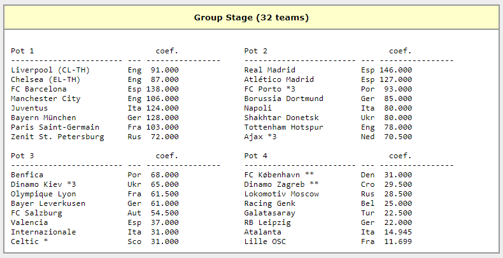Click Bayern München team name
503x258 pixels.
43,118
